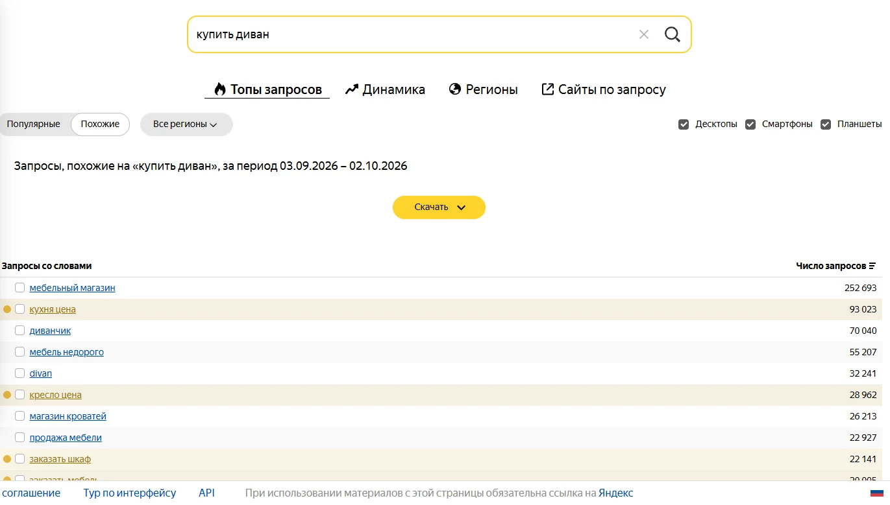
Task: Open the Все регионы dropdown
Action: [186, 124]
